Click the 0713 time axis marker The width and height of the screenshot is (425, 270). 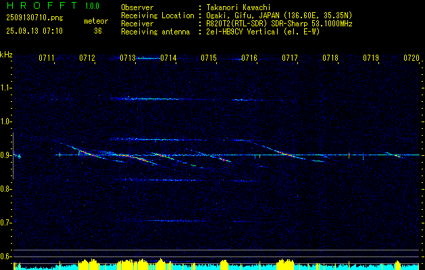point(128,58)
